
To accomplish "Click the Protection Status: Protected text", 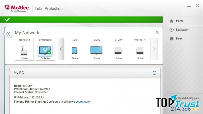I will pos(32,89).
